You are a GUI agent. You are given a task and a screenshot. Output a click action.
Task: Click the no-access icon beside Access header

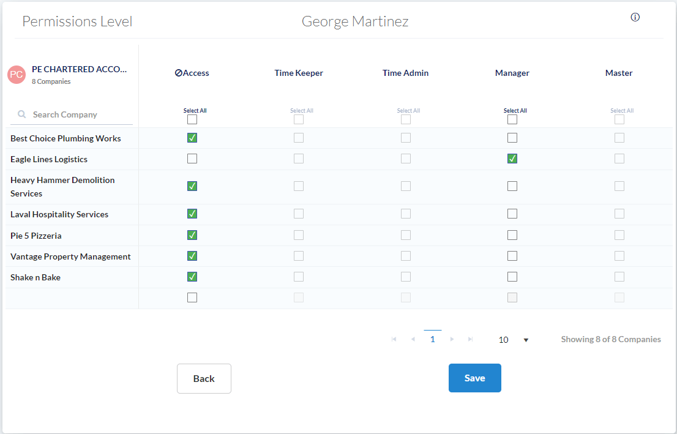point(178,73)
